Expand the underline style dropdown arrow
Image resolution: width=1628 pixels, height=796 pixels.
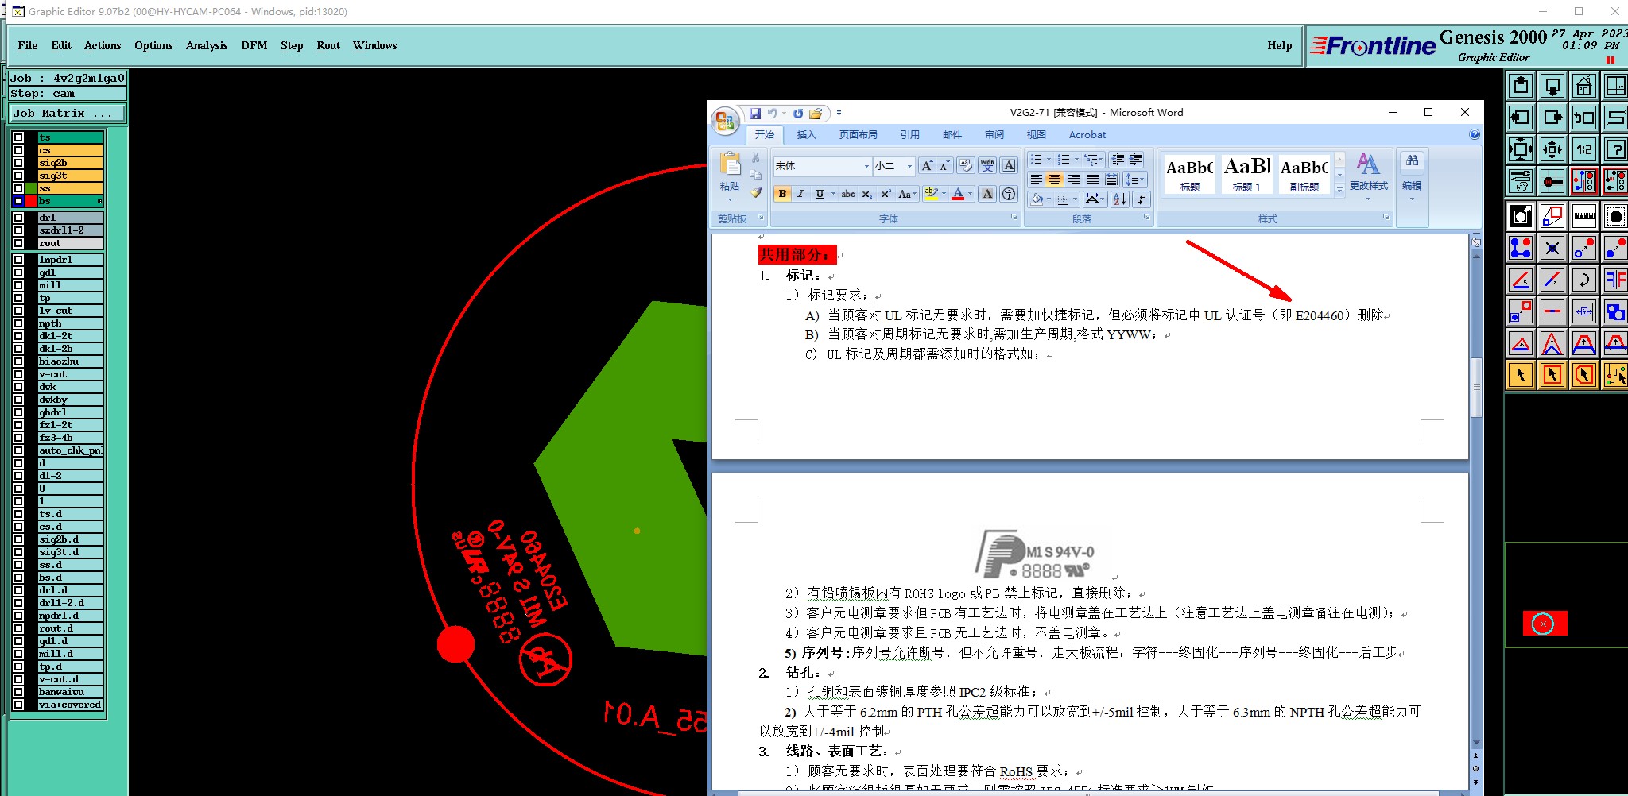point(833,194)
